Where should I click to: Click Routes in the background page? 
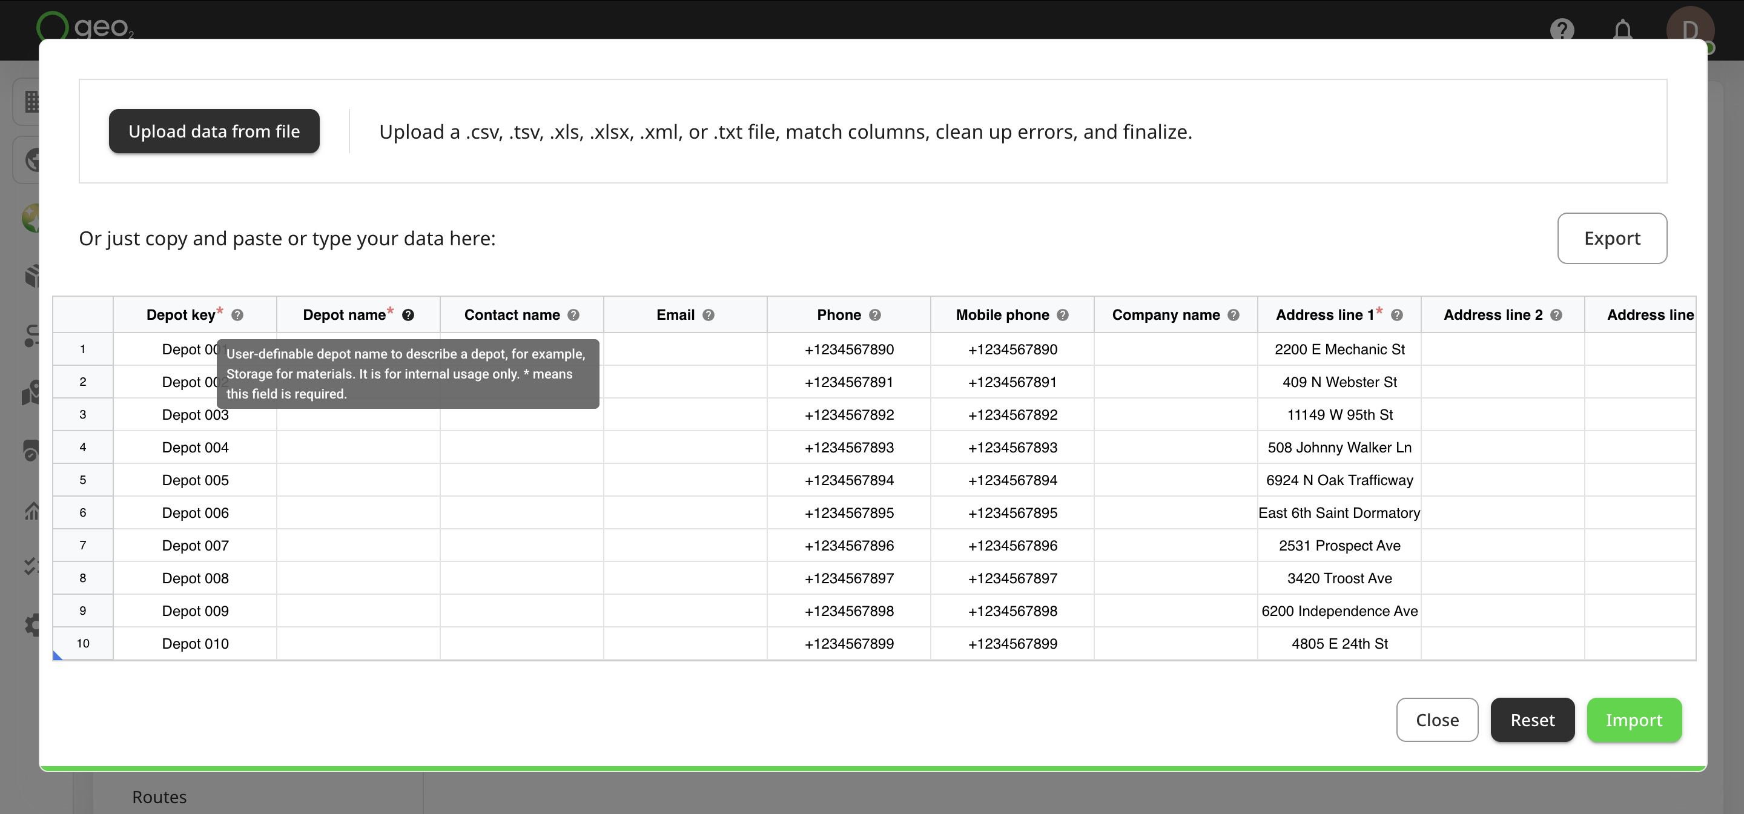click(159, 797)
